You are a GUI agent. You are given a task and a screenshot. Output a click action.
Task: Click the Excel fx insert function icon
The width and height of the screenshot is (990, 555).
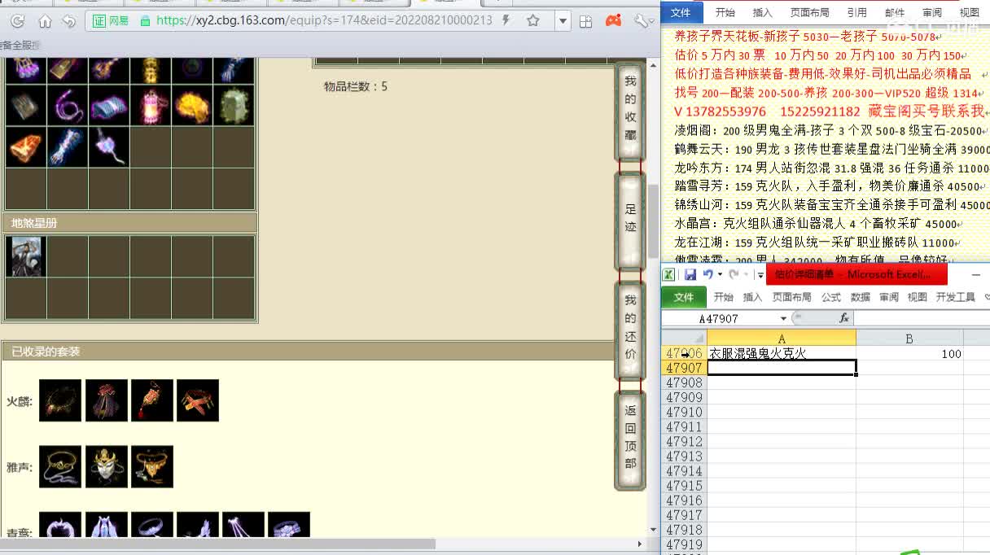click(x=844, y=318)
